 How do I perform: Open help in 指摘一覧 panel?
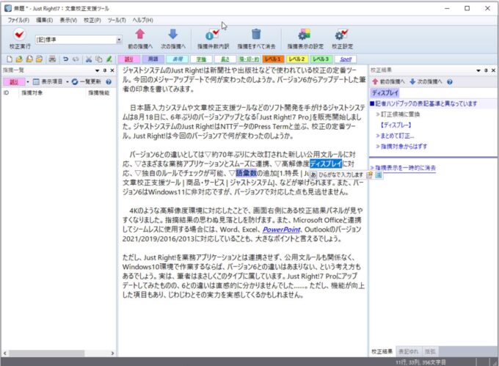click(x=109, y=82)
